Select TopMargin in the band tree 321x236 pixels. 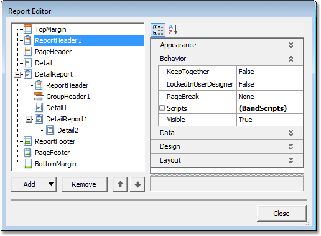point(50,29)
